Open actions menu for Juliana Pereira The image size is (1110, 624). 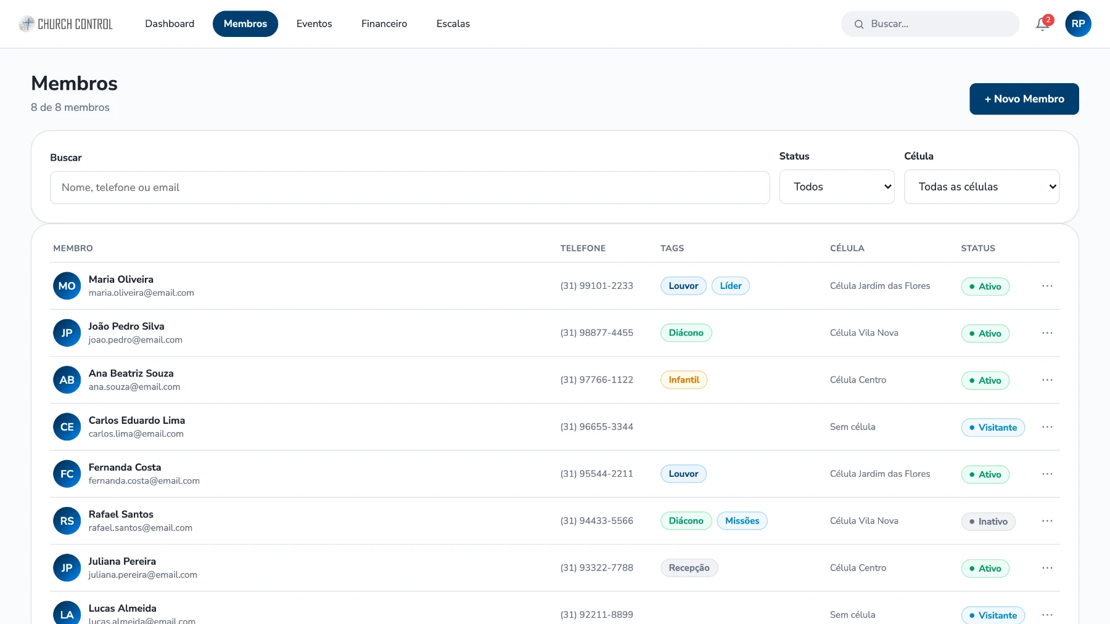tap(1047, 568)
